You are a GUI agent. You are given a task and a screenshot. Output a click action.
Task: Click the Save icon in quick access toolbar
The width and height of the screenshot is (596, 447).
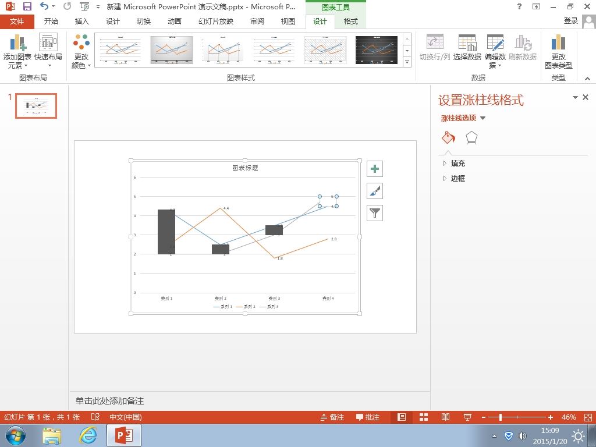tap(27, 6)
